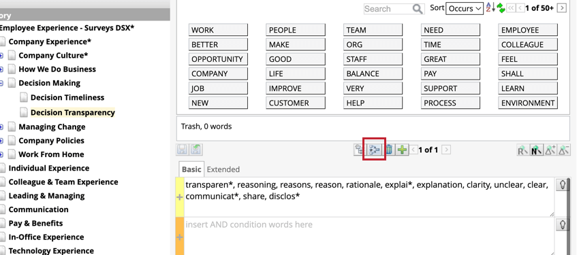Screen dimensions: 579x255
Task: Click the rule diagram icon beside trash can
Action: [375, 150]
